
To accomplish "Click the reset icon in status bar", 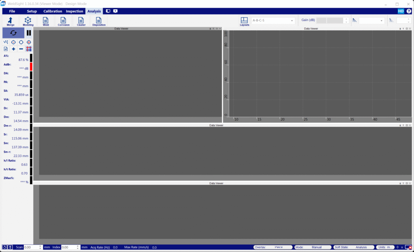I will [x=4, y=247].
